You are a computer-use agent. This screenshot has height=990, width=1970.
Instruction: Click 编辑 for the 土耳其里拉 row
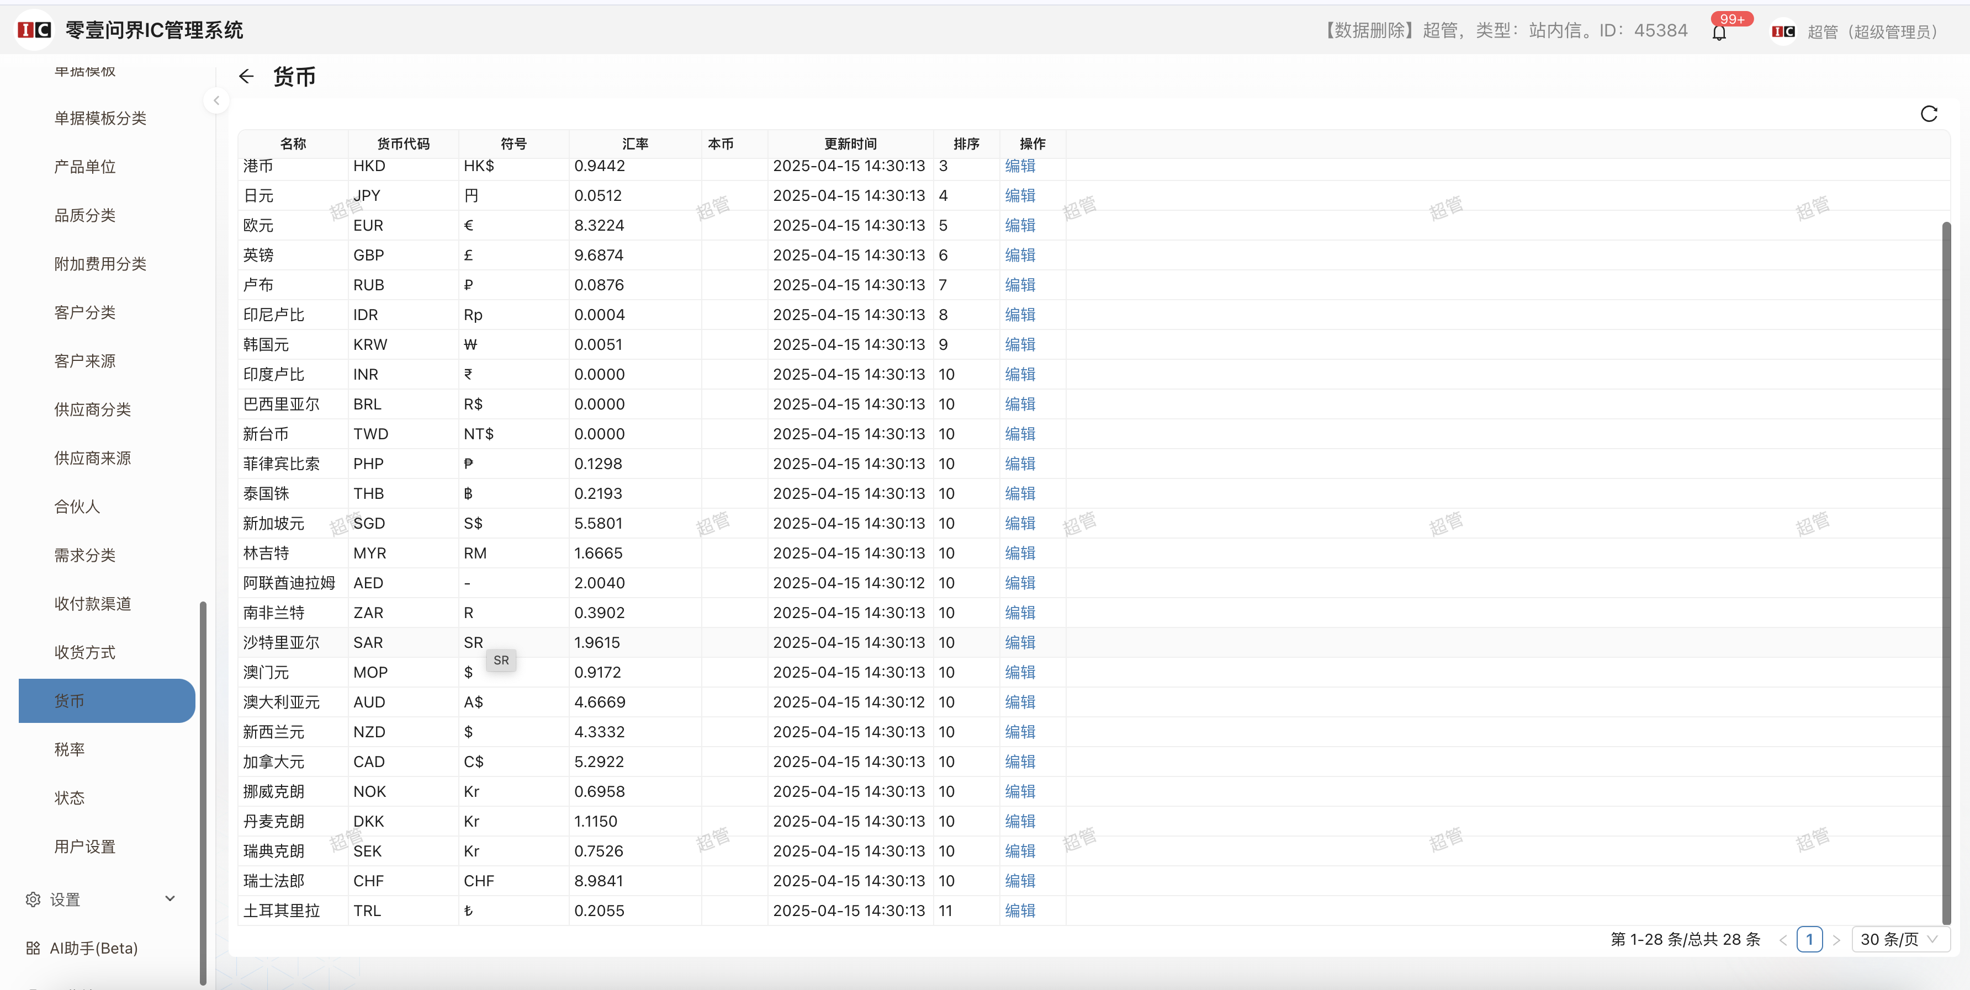click(x=1019, y=911)
